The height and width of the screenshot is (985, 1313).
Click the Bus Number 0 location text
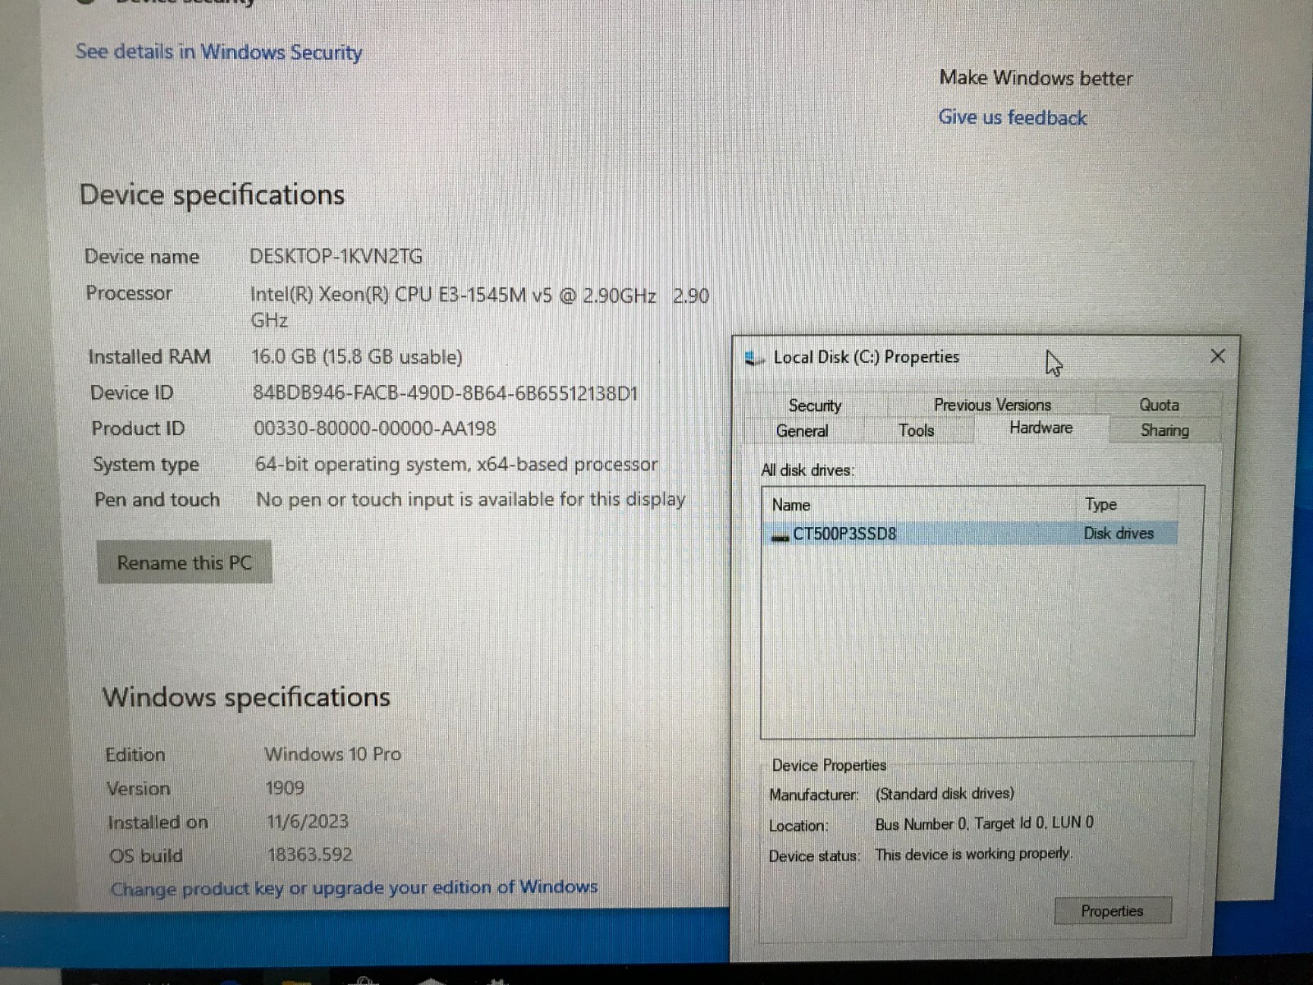pos(985,823)
